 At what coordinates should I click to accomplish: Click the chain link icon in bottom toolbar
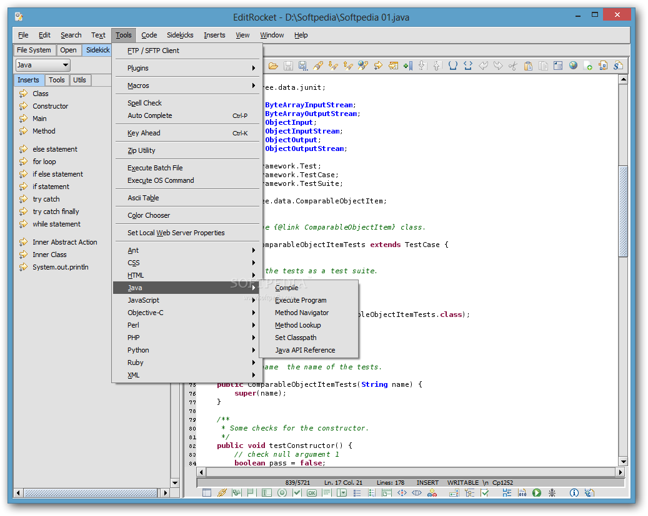click(x=222, y=492)
